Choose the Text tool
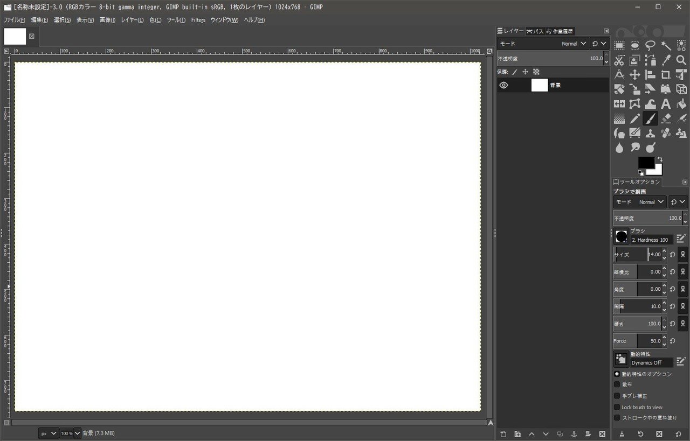 point(666,104)
